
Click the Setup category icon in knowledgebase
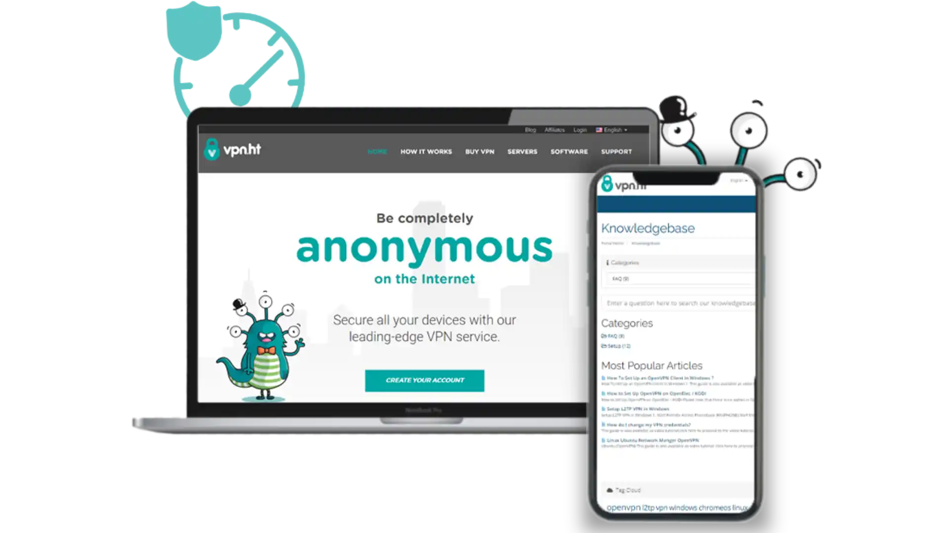[603, 345]
